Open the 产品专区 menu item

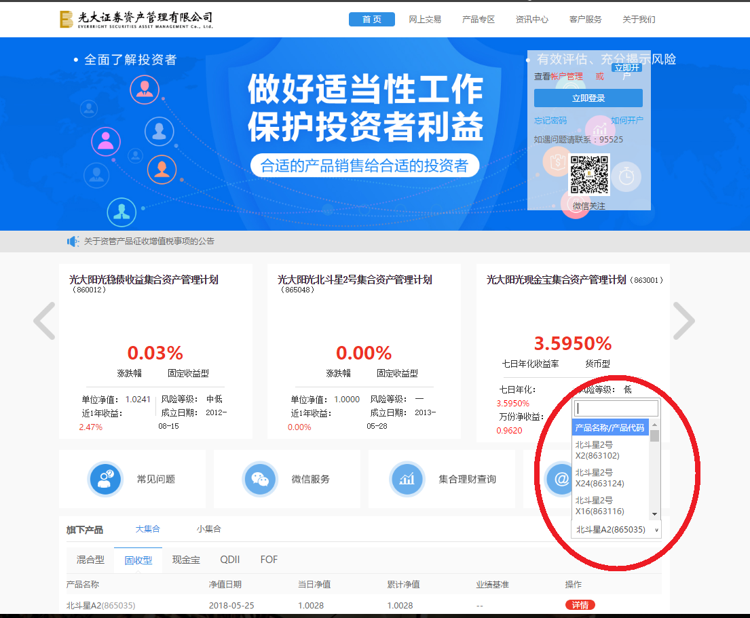coord(479,20)
